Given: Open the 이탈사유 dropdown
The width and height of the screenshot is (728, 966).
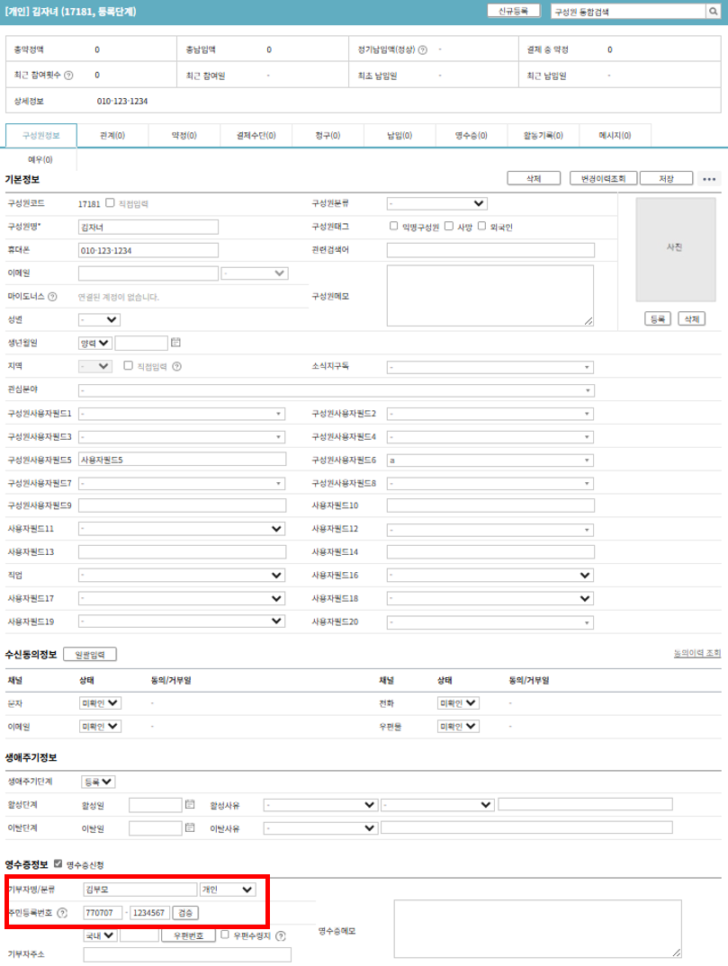Looking at the screenshot, I should pyautogui.click(x=320, y=828).
